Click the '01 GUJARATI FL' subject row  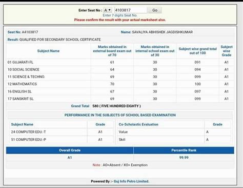point(120,62)
